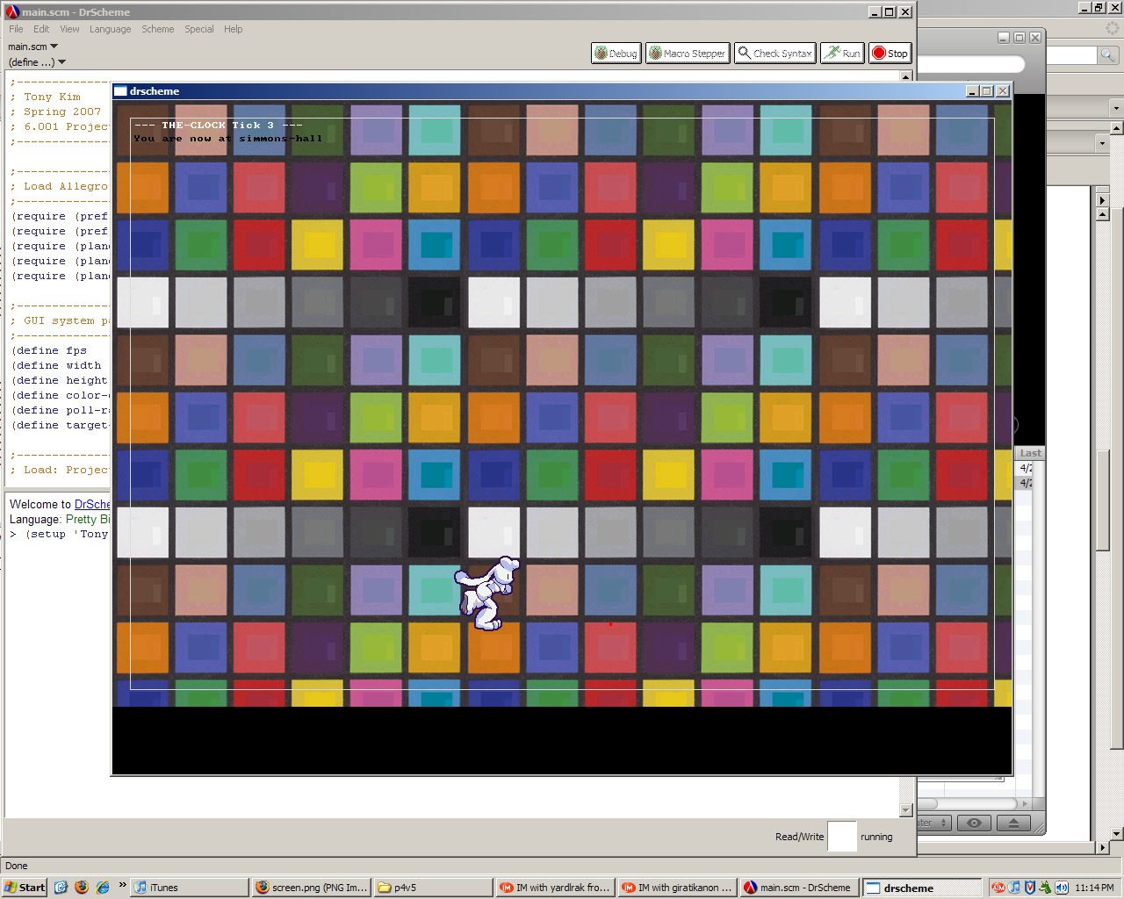The height and width of the screenshot is (899, 1124).
Task: Switch to the iTunes taskbar window
Action: [188, 888]
